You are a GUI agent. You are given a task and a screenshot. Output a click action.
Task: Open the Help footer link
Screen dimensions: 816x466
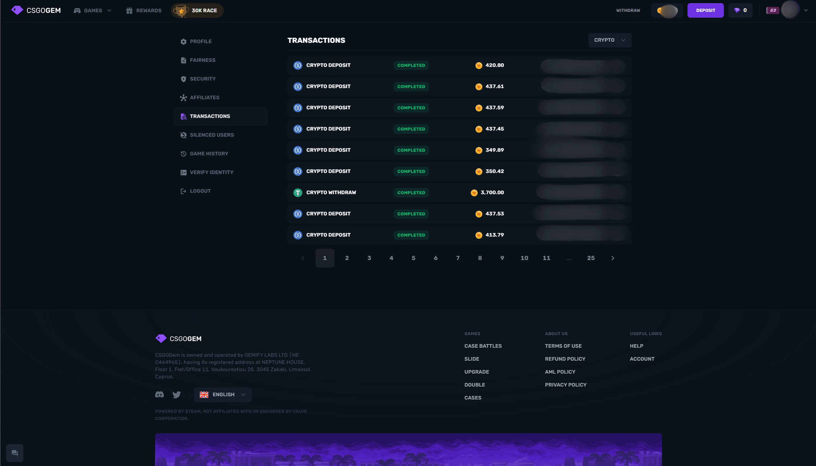636,346
